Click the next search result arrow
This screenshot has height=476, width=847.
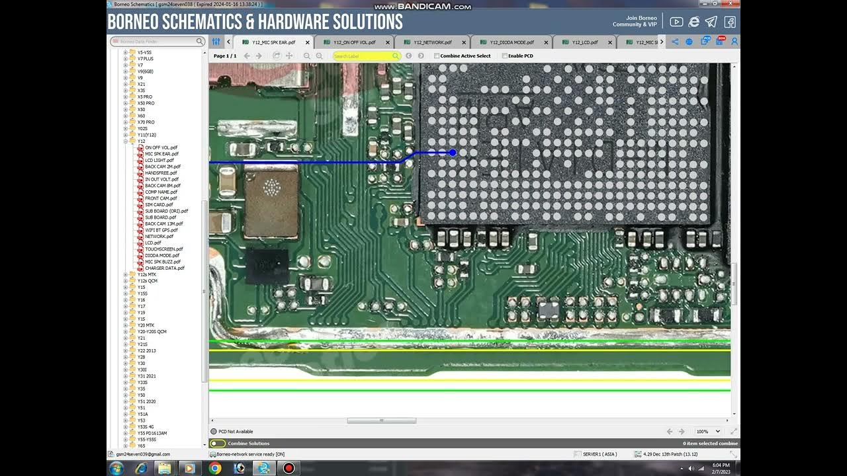tap(421, 56)
